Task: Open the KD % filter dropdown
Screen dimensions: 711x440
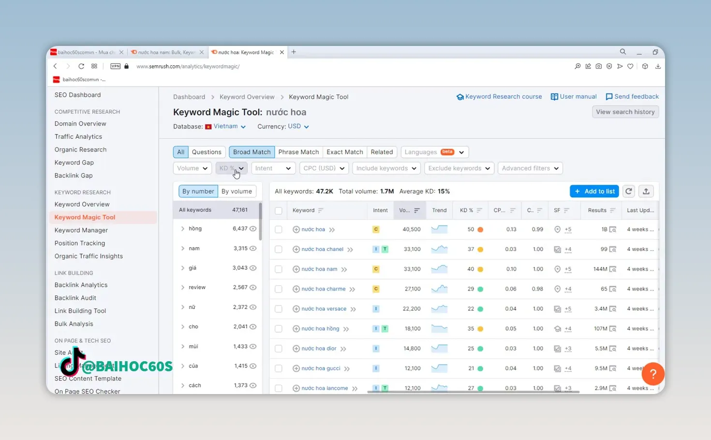Action: coord(232,168)
